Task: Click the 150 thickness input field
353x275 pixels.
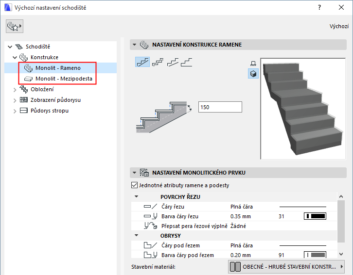Action: [x=220, y=107]
